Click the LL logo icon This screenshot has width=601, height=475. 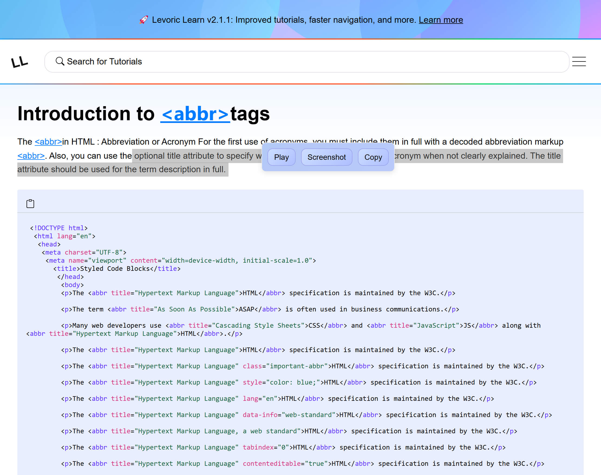(19, 62)
